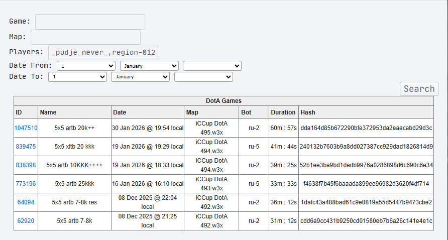The image size is (448, 240).
Task: Open the Date To day dropdown
Action: 77,77
